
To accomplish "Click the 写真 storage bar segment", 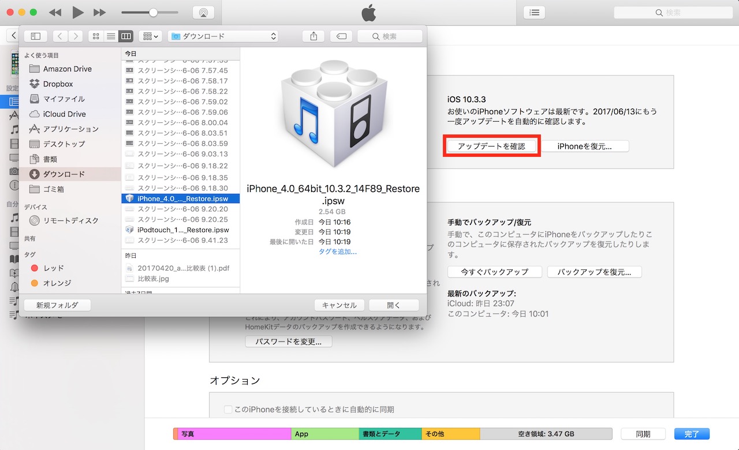I will pyautogui.click(x=234, y=434).
